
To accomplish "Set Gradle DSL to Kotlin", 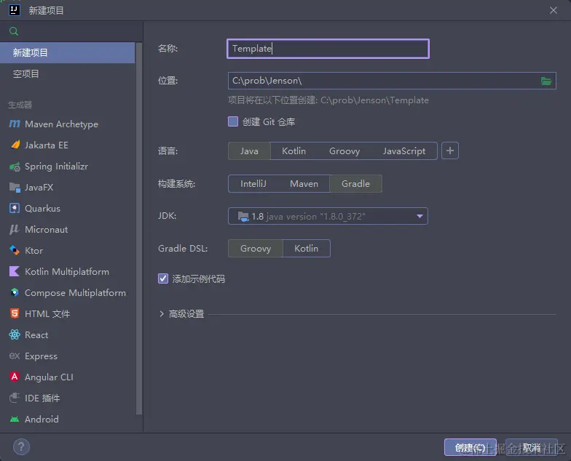I will click(x=306, y=249).
